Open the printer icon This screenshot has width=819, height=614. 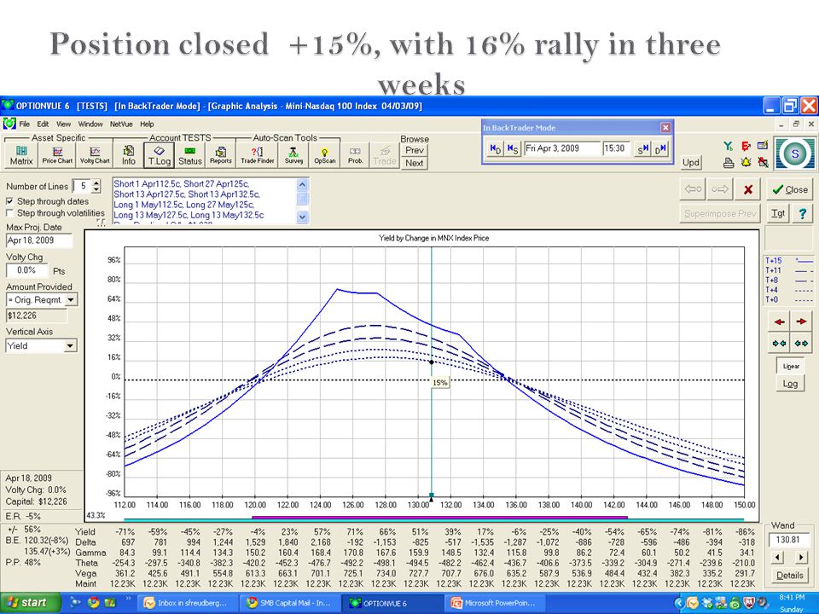[729, 163]
